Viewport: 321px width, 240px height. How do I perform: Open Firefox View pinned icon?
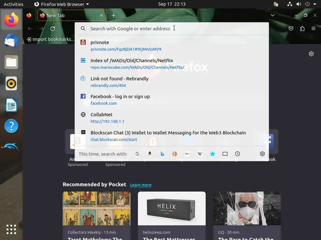point(29,15)
